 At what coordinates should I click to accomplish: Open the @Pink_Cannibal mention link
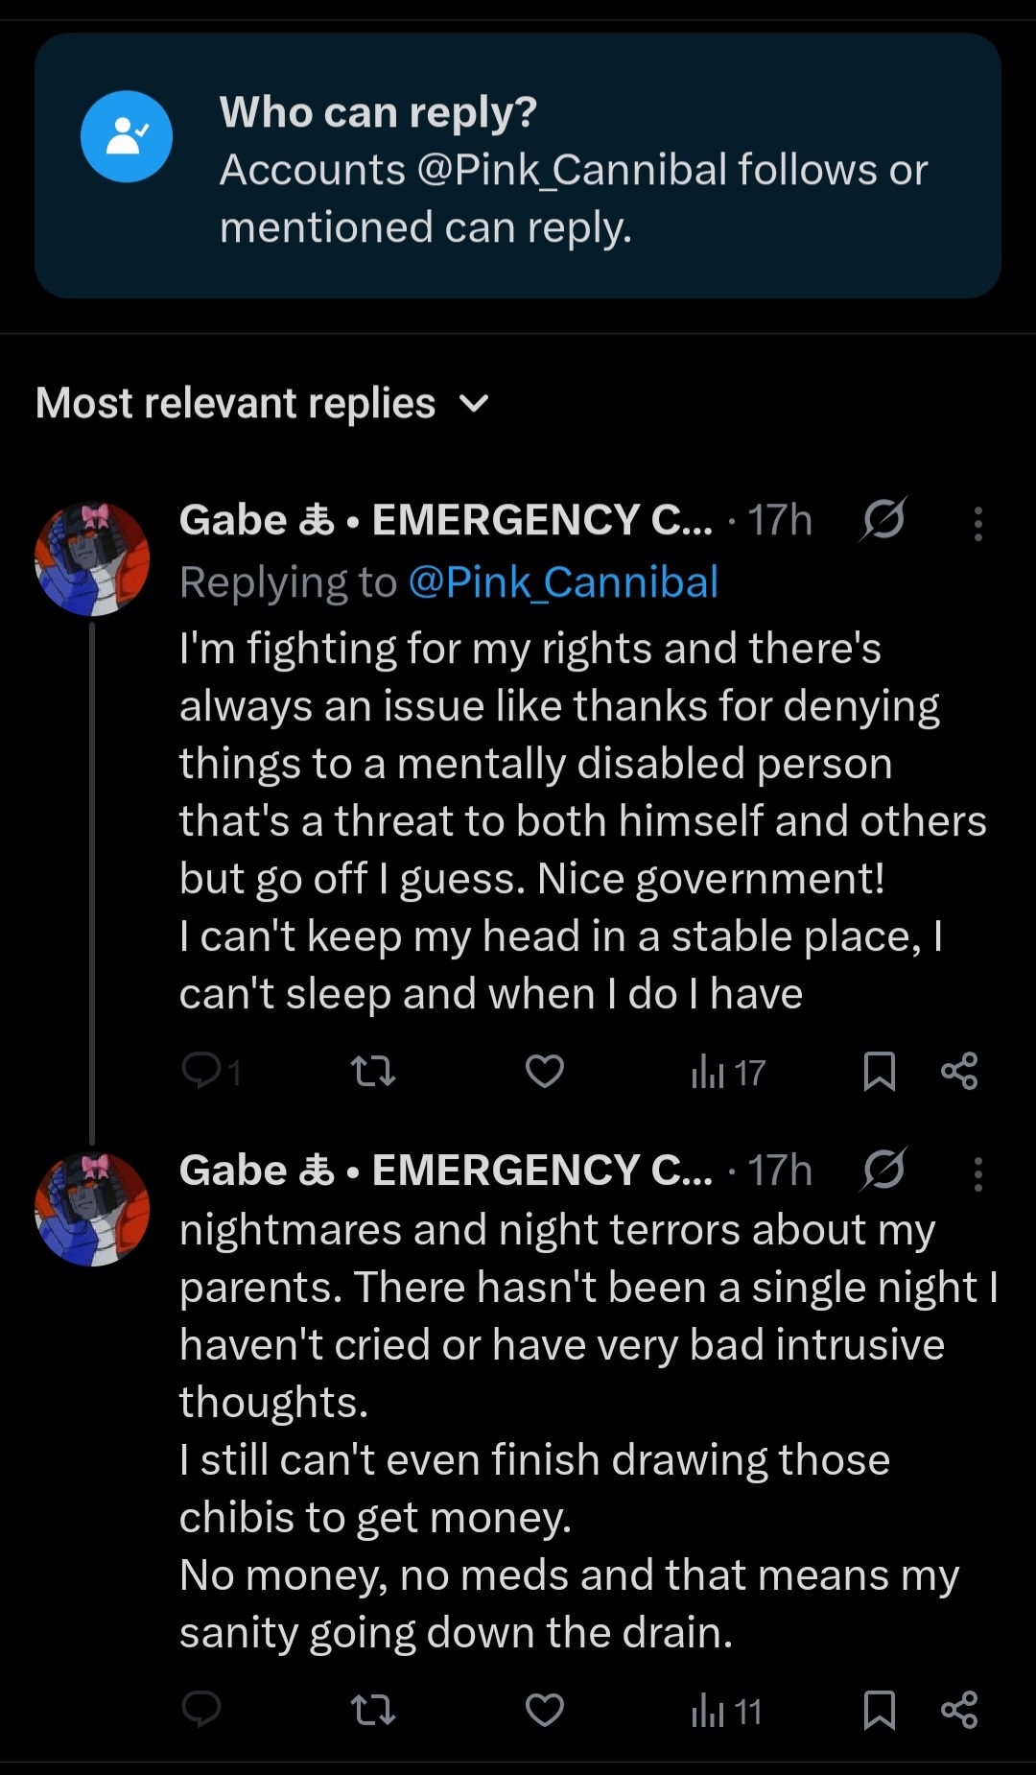pyautogui.click(x=563, y=582)
